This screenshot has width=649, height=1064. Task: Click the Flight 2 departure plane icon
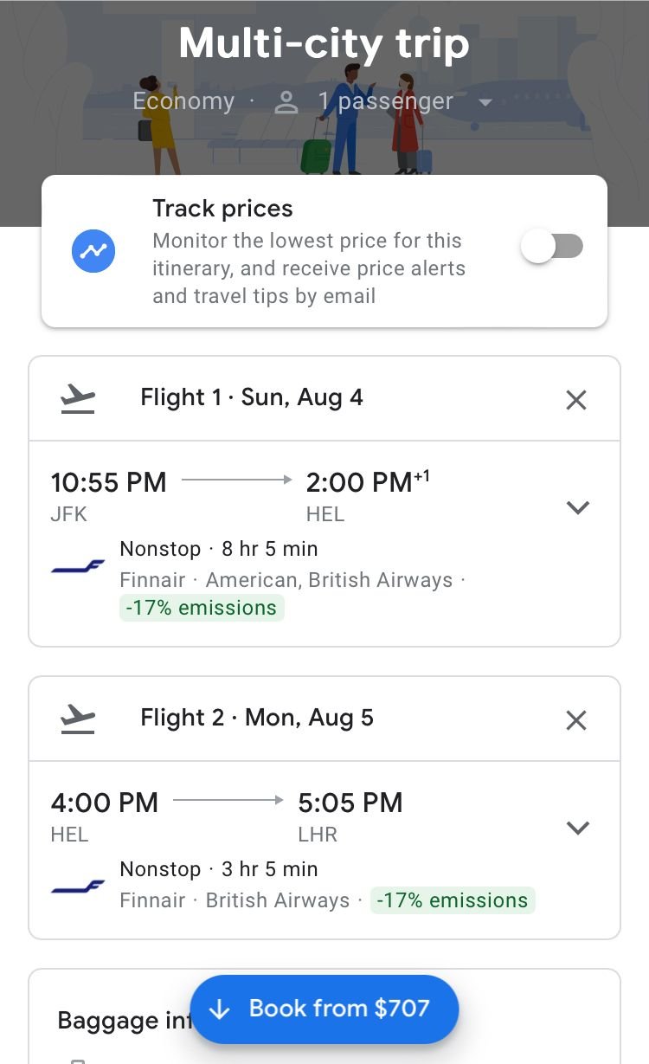click(79, 719)
